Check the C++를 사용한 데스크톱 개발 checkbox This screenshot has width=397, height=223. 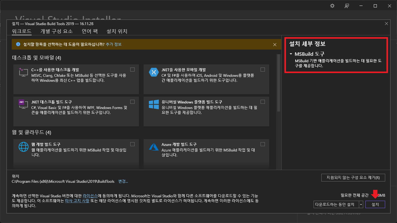[132, 69]
